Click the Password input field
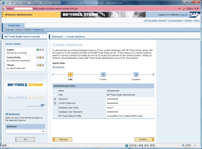 pos(130,99)
